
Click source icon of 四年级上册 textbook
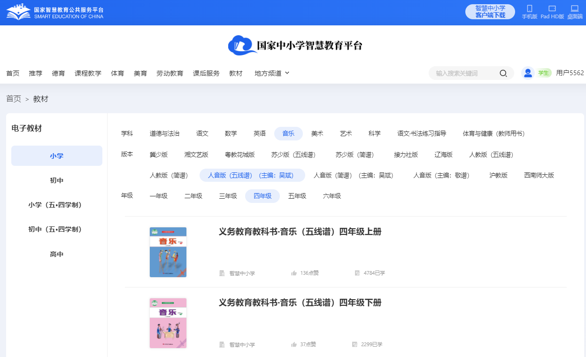222,273
